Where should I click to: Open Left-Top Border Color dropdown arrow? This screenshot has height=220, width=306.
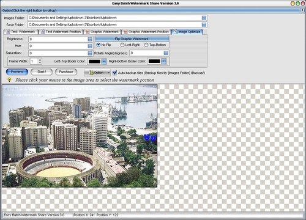coord(104,61)
